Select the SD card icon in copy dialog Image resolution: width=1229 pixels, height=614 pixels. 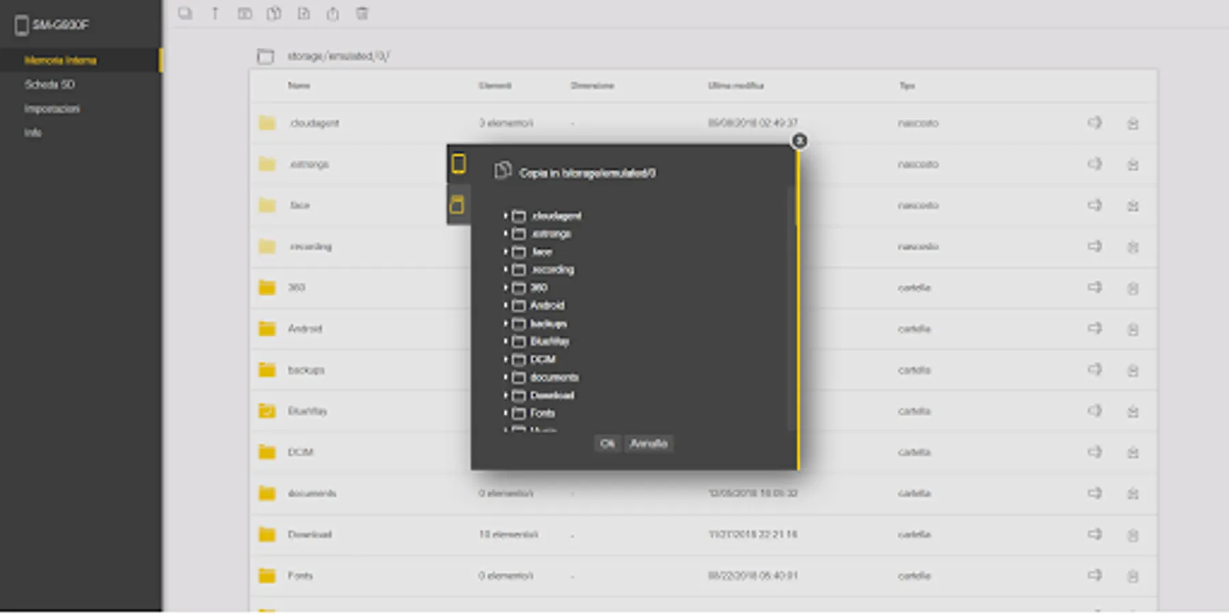point(457,204)
